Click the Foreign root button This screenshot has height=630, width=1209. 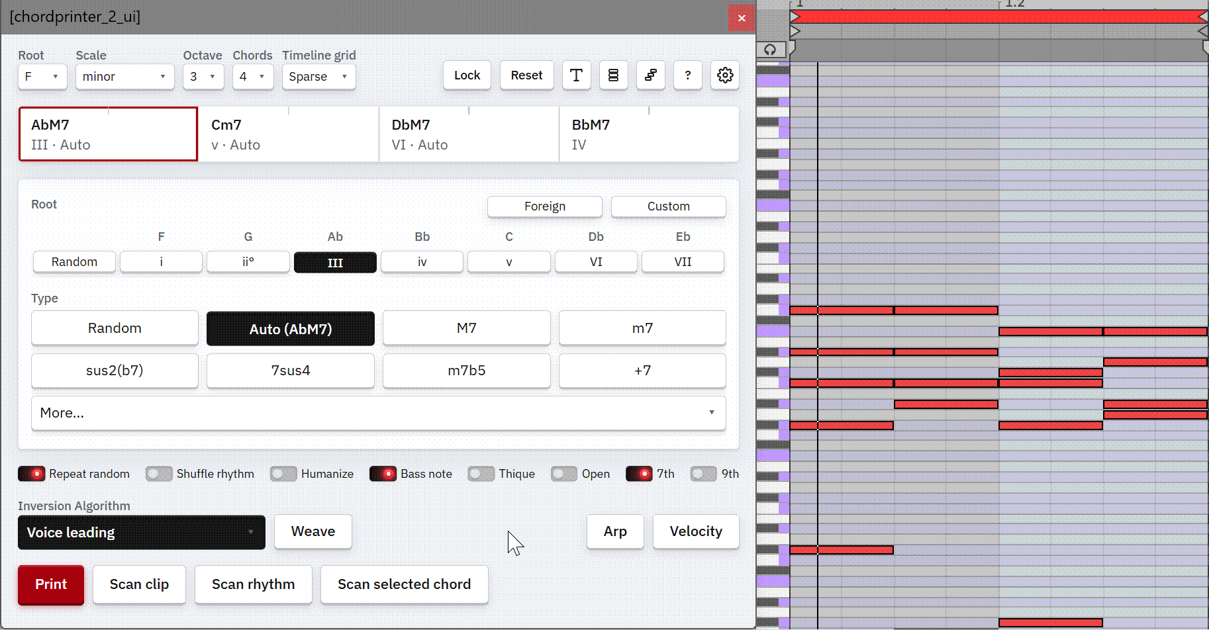pos(545,206)
